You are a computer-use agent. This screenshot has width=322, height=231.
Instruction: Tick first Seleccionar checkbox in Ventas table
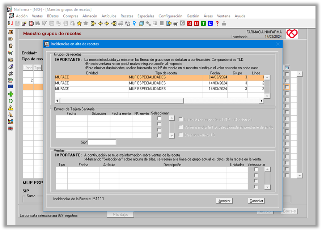256,170
